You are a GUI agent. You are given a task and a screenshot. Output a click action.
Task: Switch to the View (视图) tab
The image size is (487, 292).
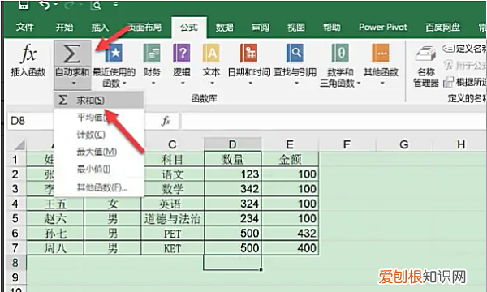click(296, 28)
